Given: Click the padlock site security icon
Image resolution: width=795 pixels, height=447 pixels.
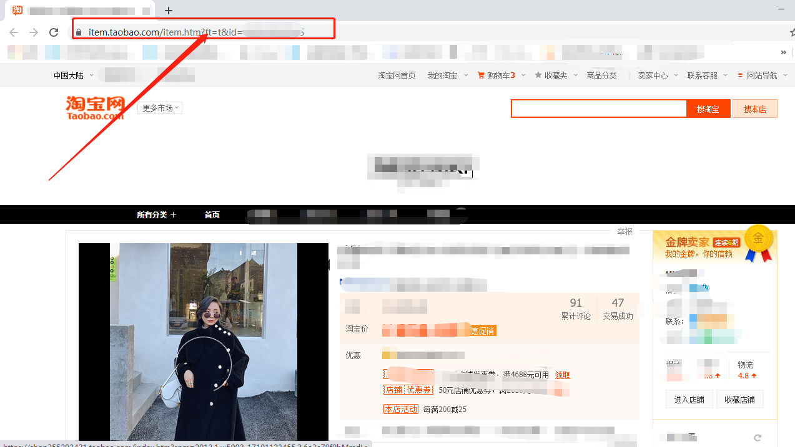Looking at the screenshot, I should 79,32.
